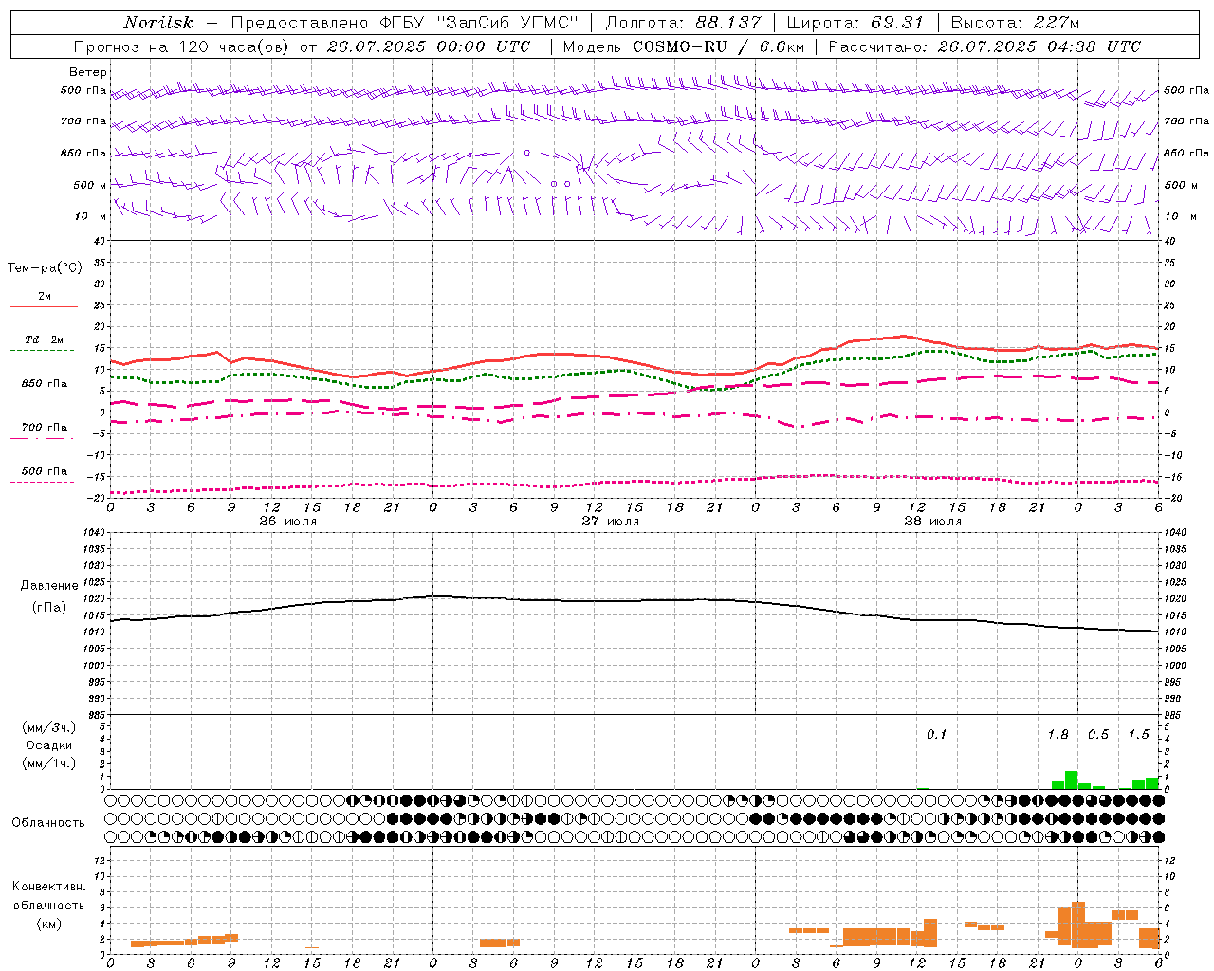Click the precipitation value 1.5

1138,734
